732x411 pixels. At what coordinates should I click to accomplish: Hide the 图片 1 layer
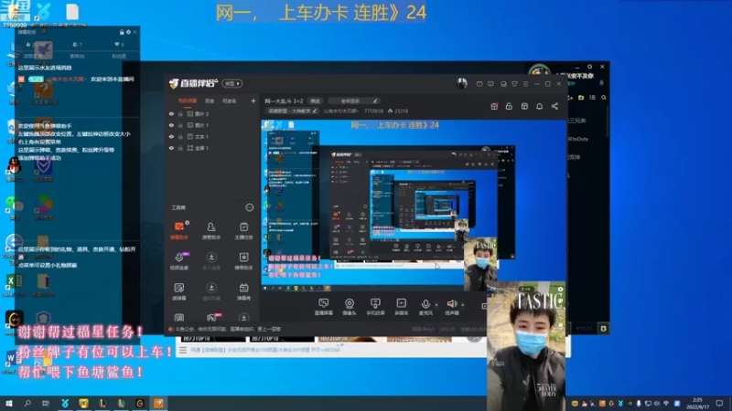[x=171, y=125]
